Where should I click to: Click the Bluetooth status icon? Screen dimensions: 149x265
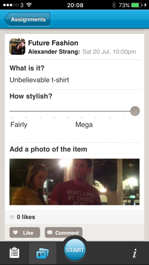pyautogui.click(x=114, y=5)
